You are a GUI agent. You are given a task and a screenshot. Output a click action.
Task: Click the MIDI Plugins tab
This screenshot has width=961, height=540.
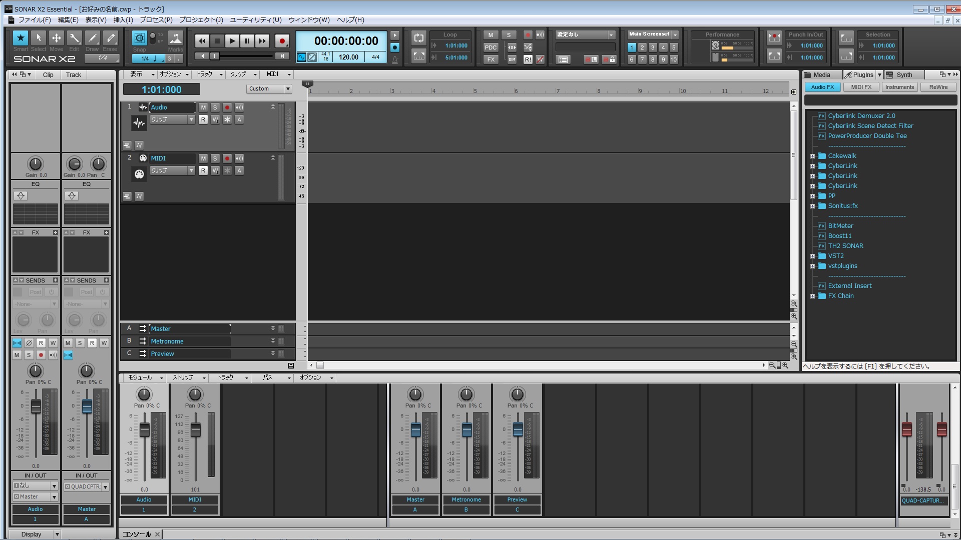[x=861, y=87]
